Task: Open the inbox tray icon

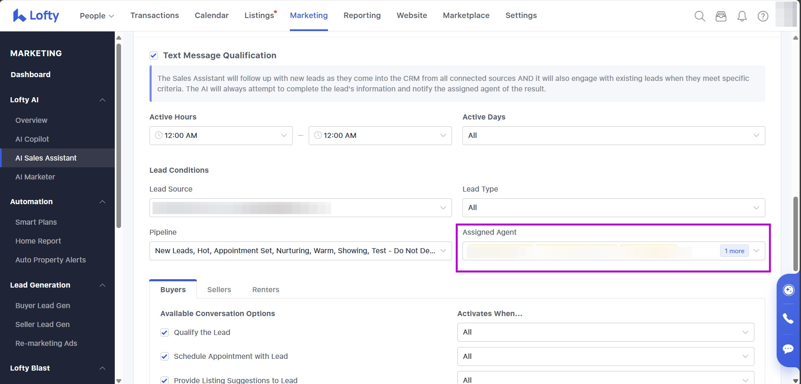Action: 721,16
